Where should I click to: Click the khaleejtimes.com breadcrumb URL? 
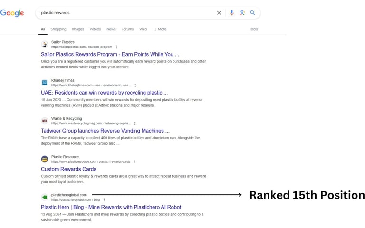tap(91, 85)
